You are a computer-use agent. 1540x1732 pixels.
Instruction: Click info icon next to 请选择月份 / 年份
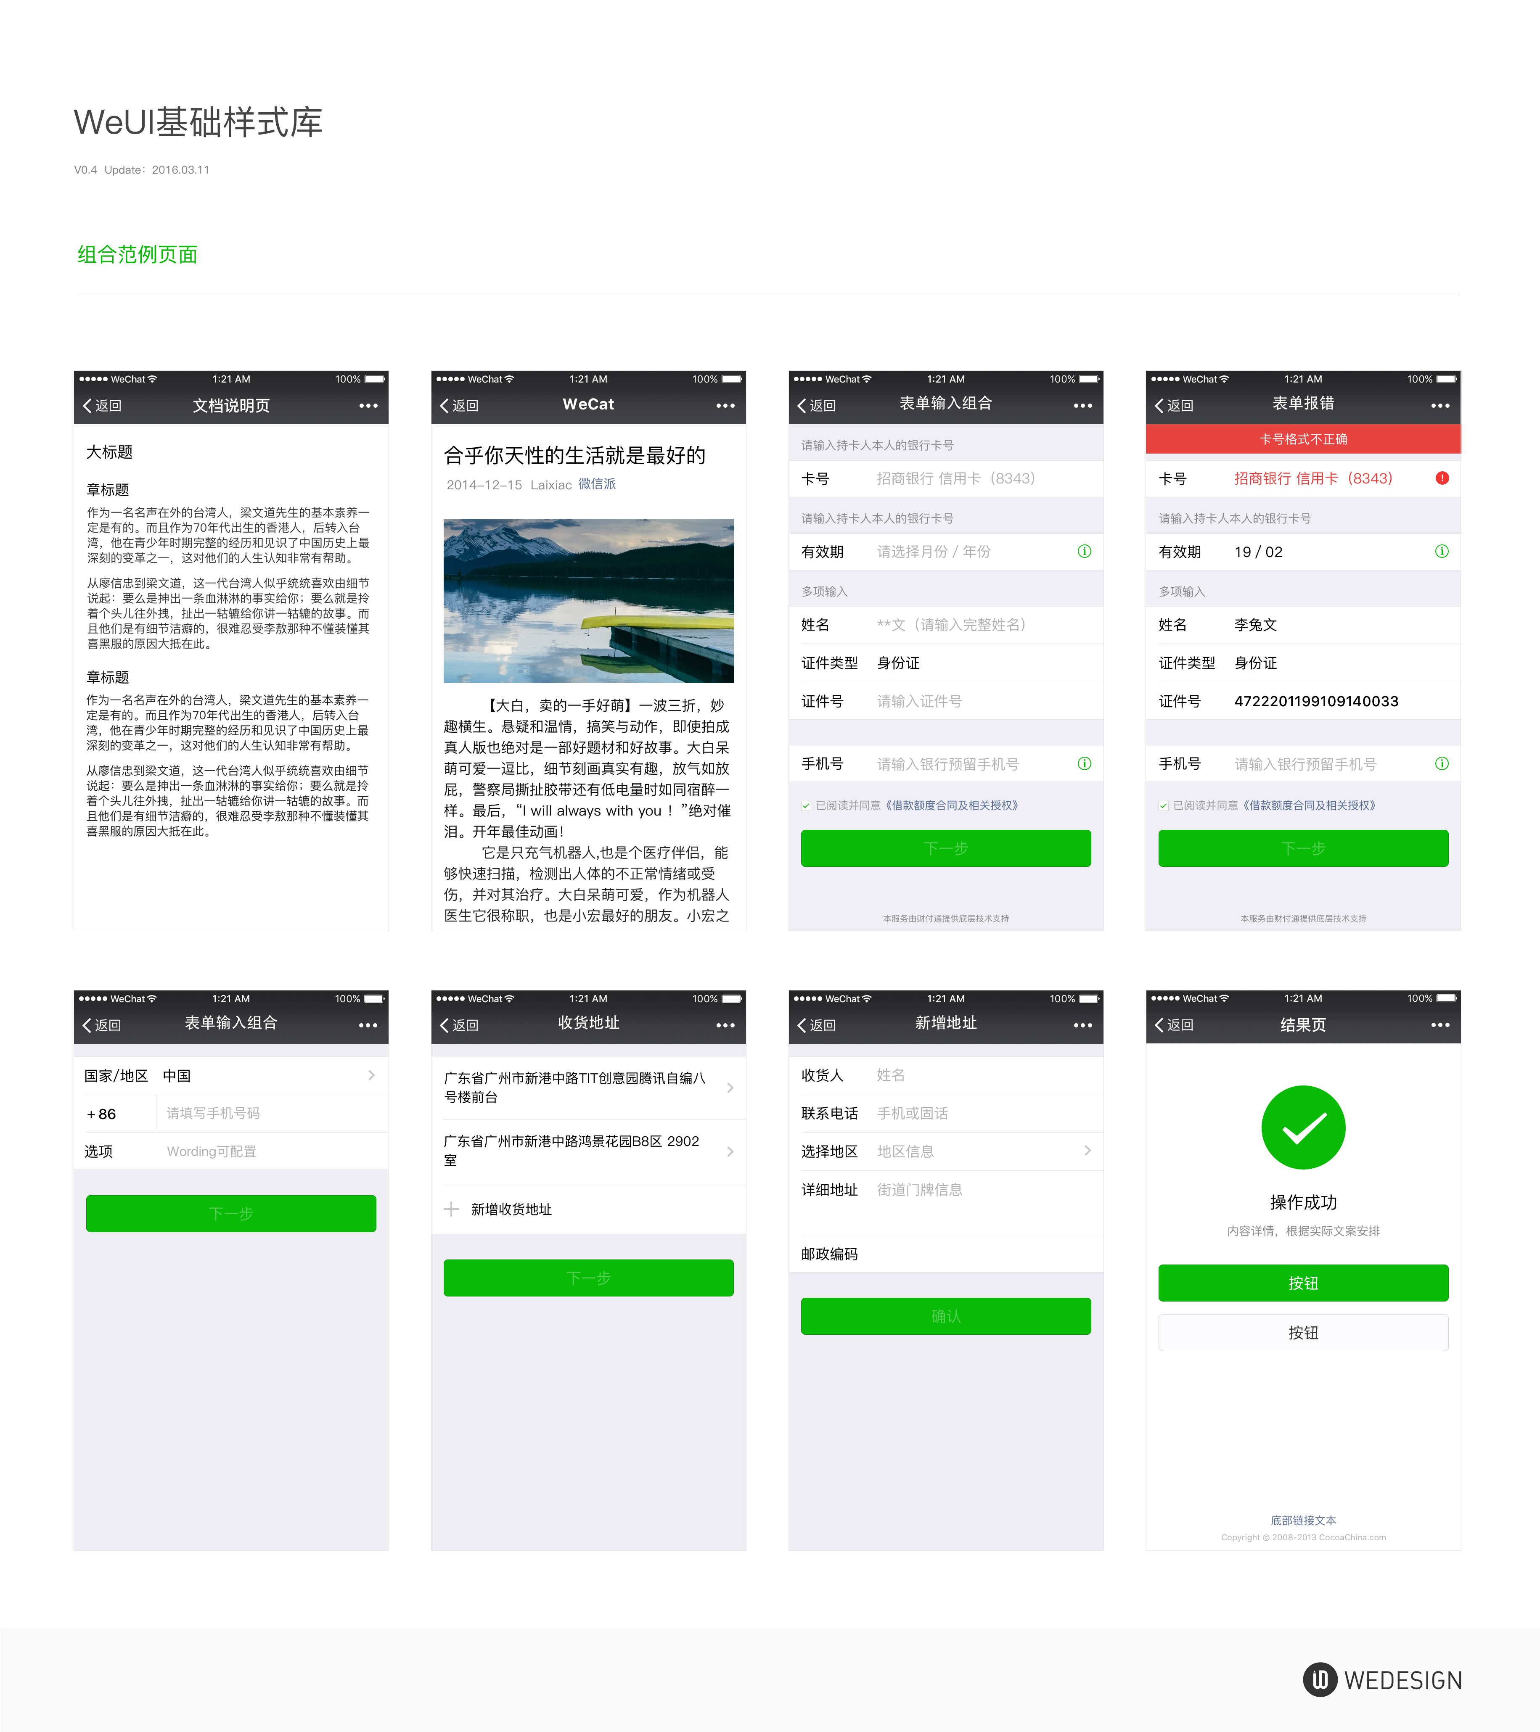point(1084,552)
